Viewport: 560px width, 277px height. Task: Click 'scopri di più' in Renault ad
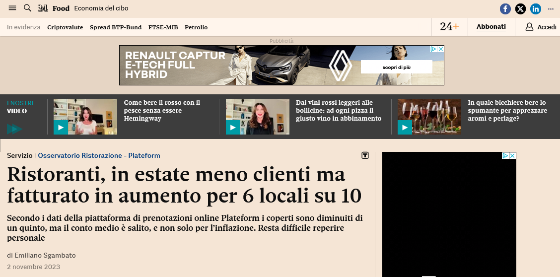point(396,67)
